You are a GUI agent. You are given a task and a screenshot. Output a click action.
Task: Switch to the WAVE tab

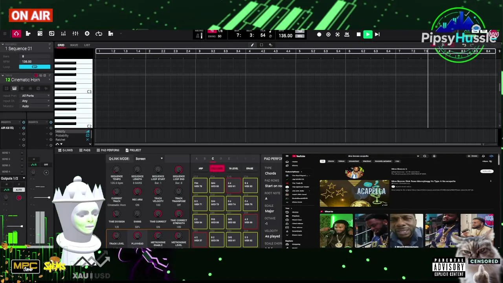tap(74, 45)
